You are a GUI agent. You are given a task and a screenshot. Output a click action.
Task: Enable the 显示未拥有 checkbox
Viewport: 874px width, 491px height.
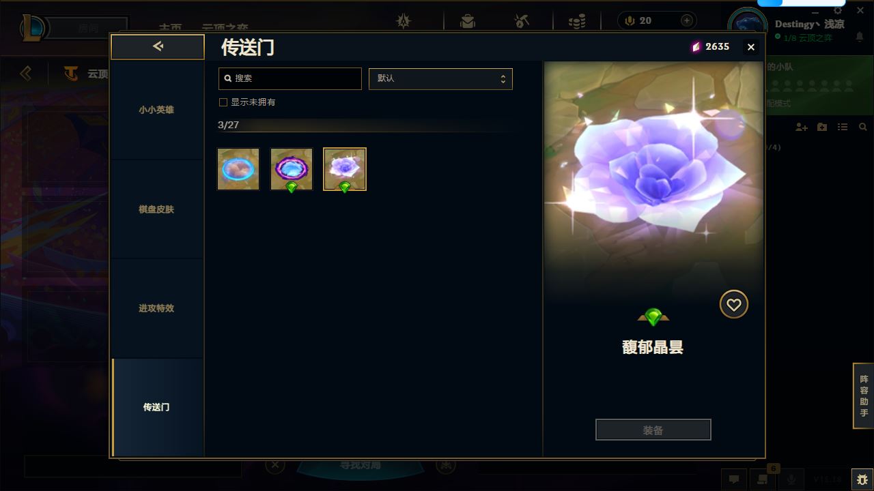point(223,102)
